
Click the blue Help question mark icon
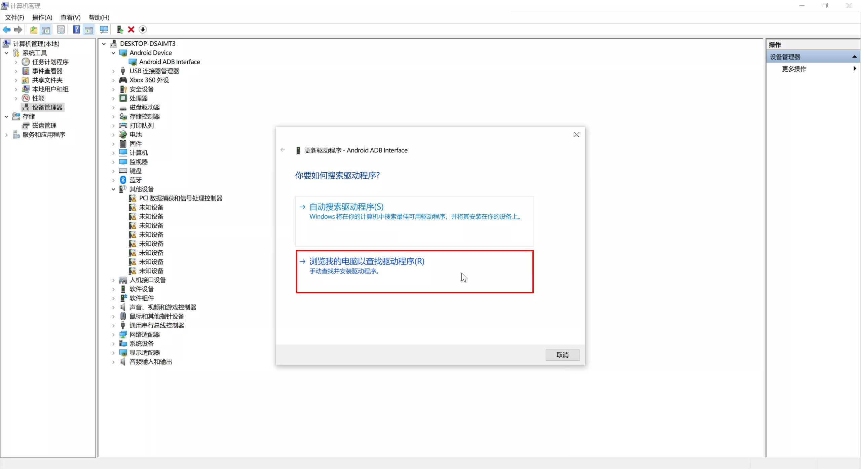point(76,30)
